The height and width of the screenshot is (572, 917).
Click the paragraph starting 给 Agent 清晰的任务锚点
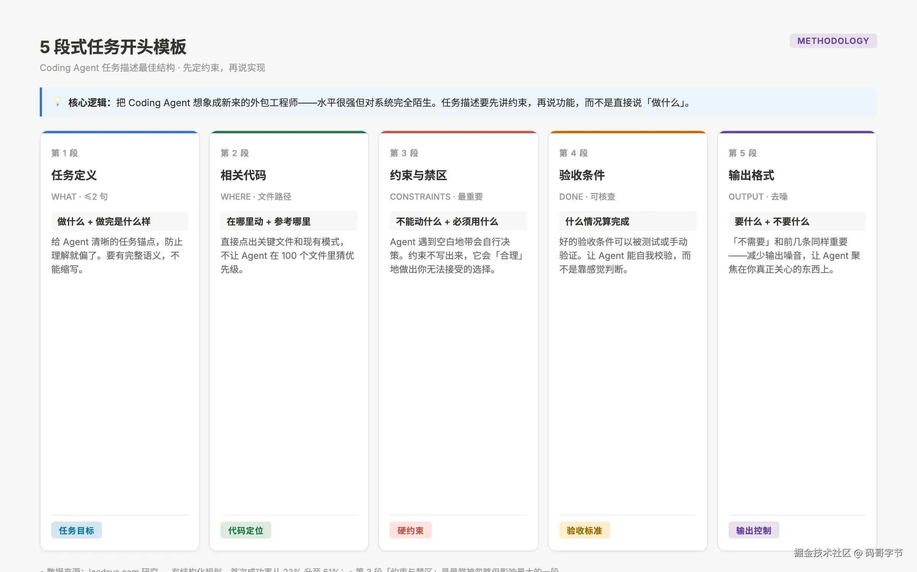tap(117, 255)
